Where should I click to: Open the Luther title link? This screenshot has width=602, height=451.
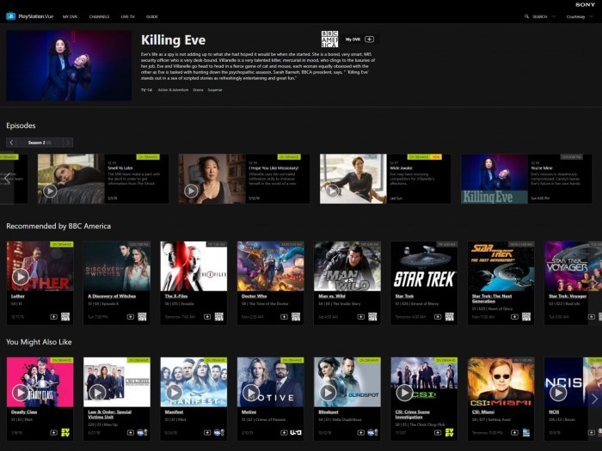point(18,296)
